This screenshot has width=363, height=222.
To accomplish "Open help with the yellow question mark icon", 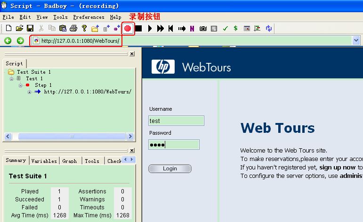I will pyautogui.click(x=84, y=28).
